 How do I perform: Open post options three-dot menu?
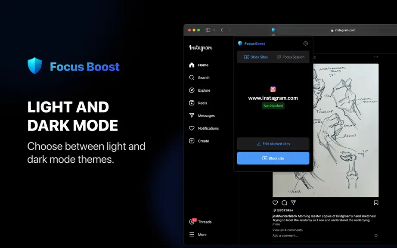tap(376, 57)
